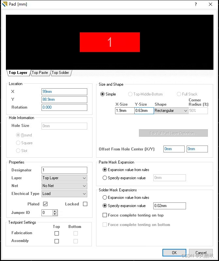
Task: Open the Layer dropdown showing Top Layer
Action: click(64, 178)
